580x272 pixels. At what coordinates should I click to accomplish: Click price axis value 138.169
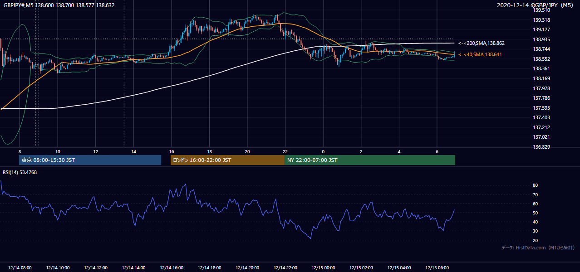(x=541, y=78)
